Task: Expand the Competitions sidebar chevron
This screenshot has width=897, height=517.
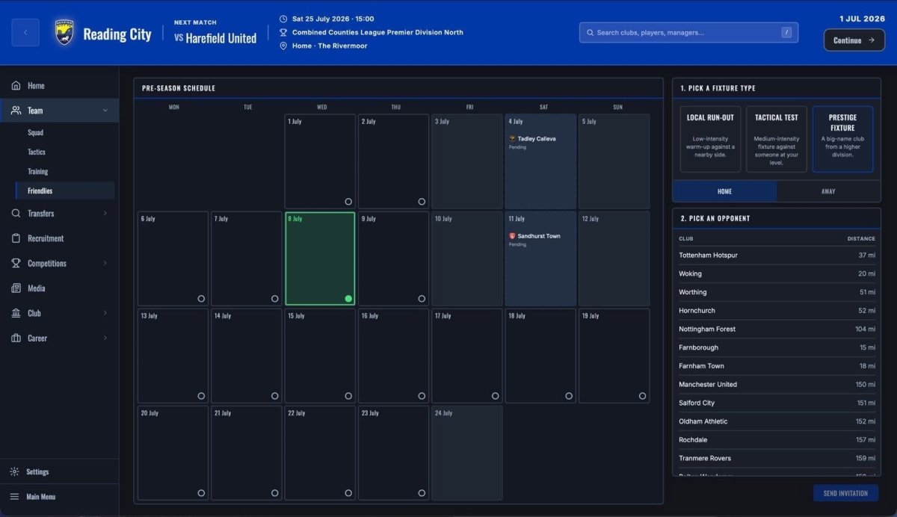Action: coord(105,263)
